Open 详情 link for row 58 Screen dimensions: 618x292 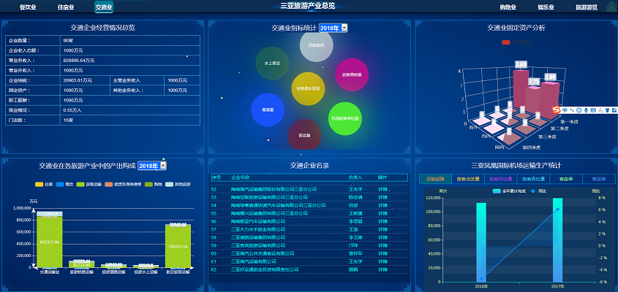383,238
